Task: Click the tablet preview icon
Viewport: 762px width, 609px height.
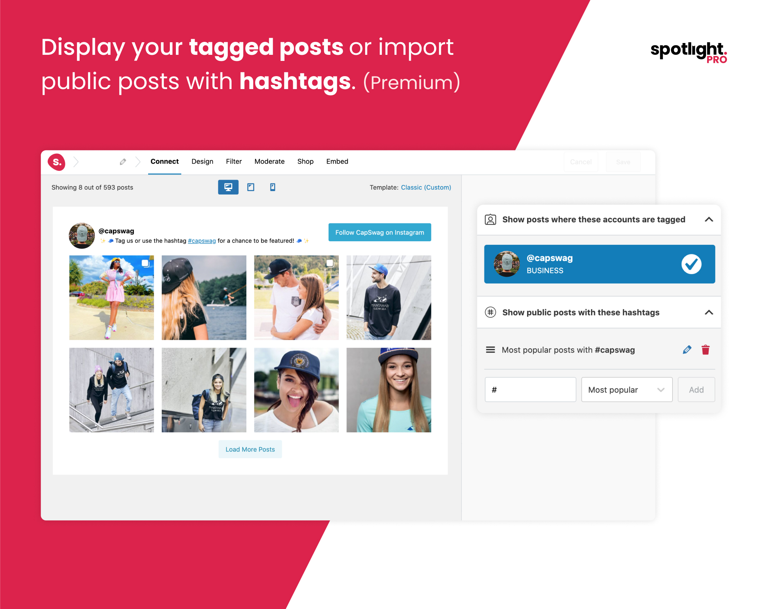Action: (x=251, y=187)
